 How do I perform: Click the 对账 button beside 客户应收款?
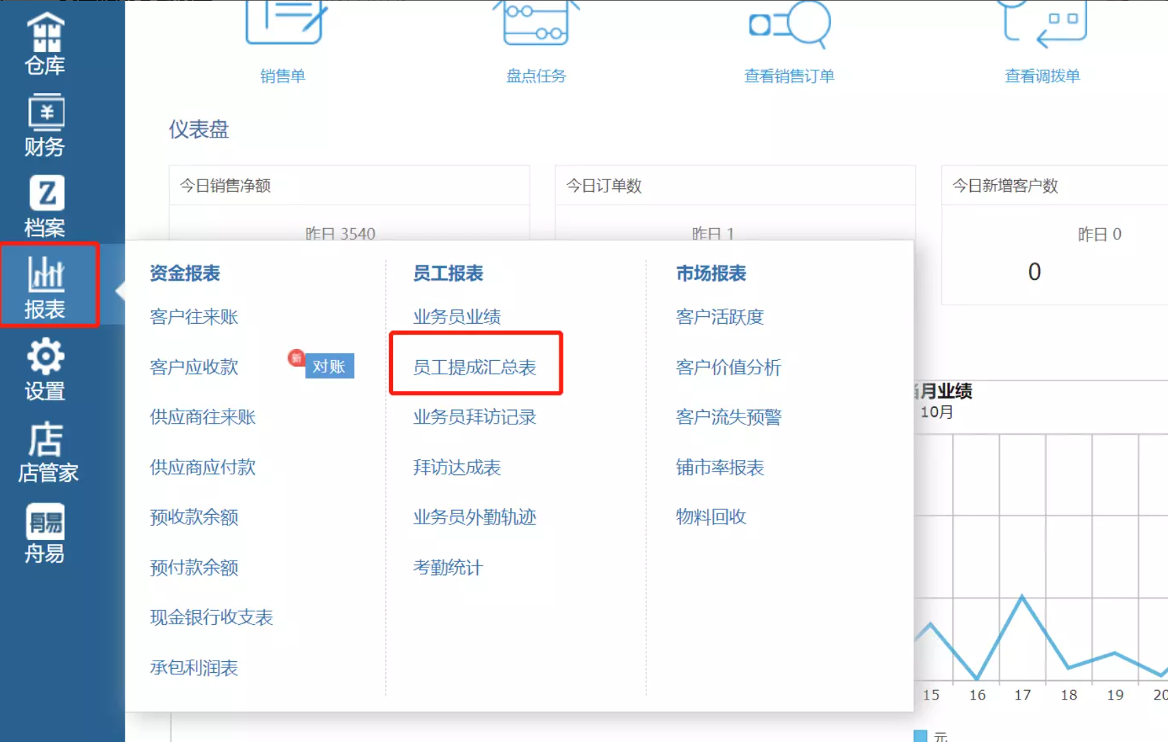click(x=329, y=366)
